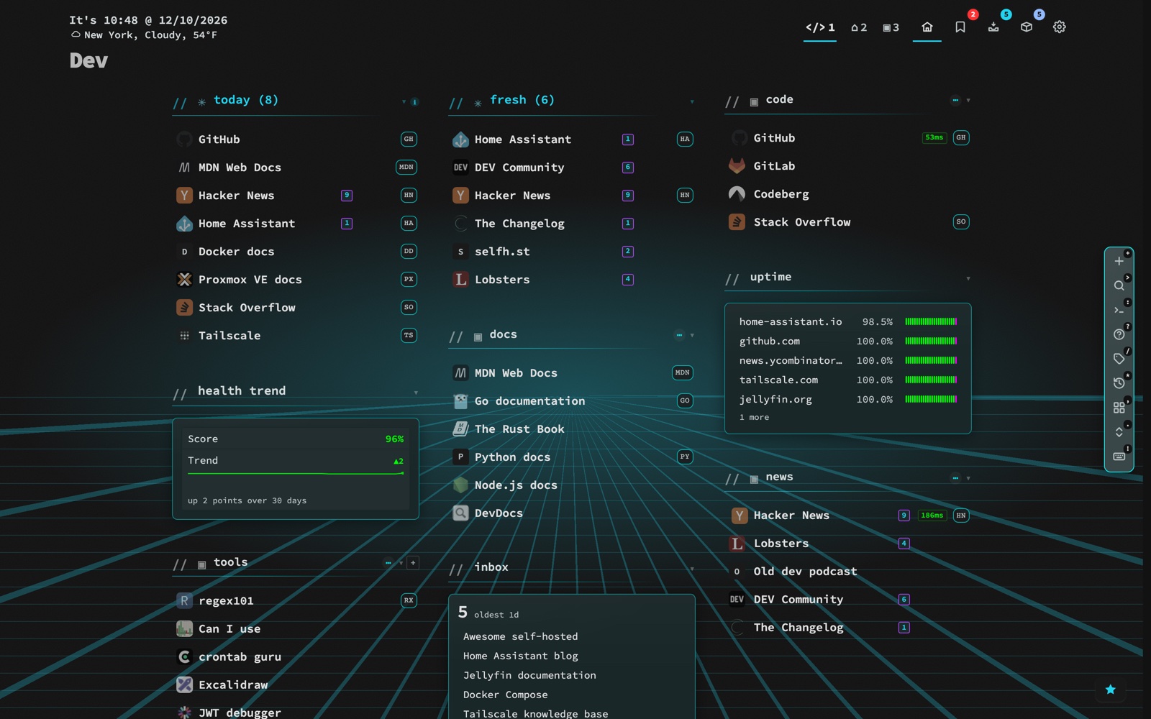Collapse the code section chevron
The width and height of the screenshot is (1151, 719).
(x=968, y=101)
